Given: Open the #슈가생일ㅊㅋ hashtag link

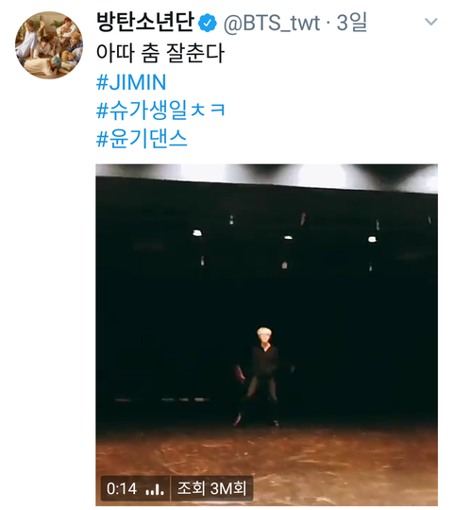Looking at the screenshot, I should tap(160, 110).
